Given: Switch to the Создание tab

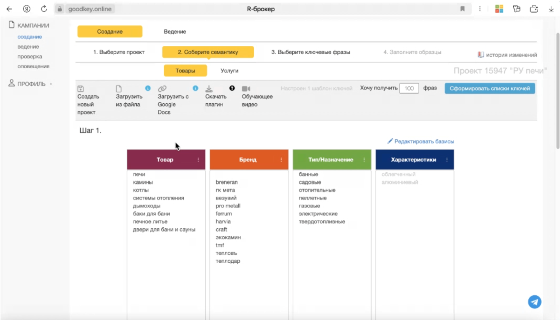Looking at the screenshot, I should (110, 31).
